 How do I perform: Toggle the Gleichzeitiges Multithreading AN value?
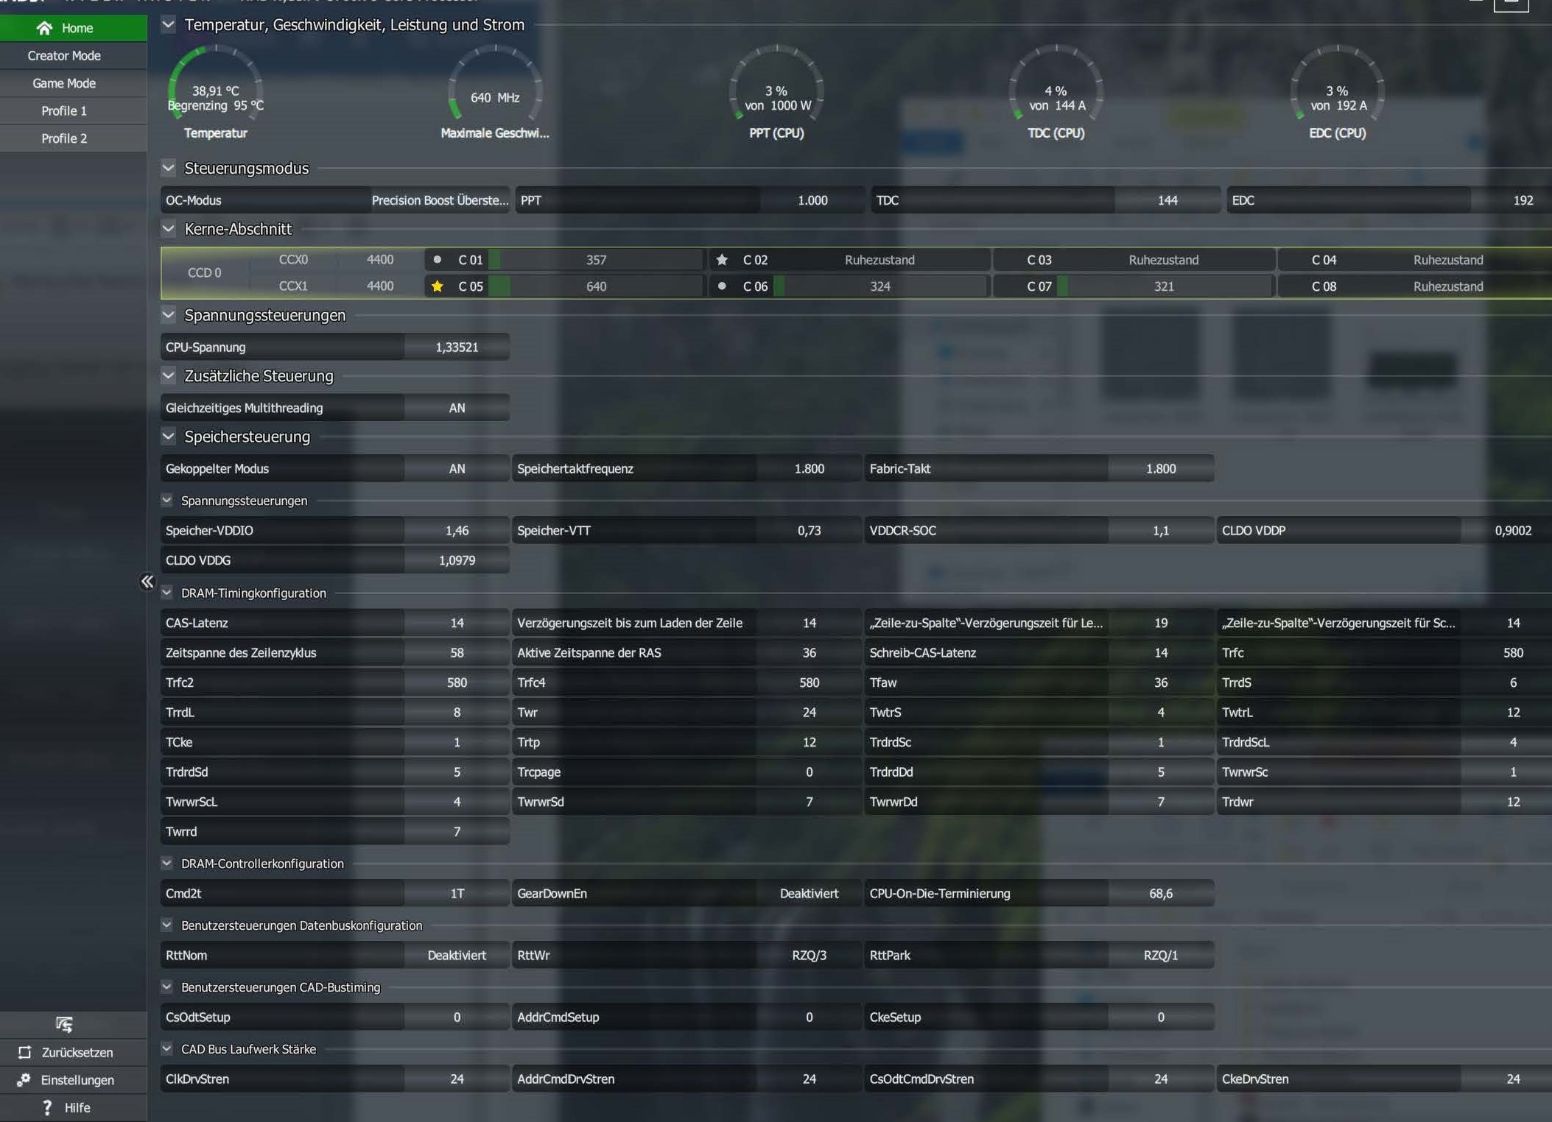pos(457,408)
